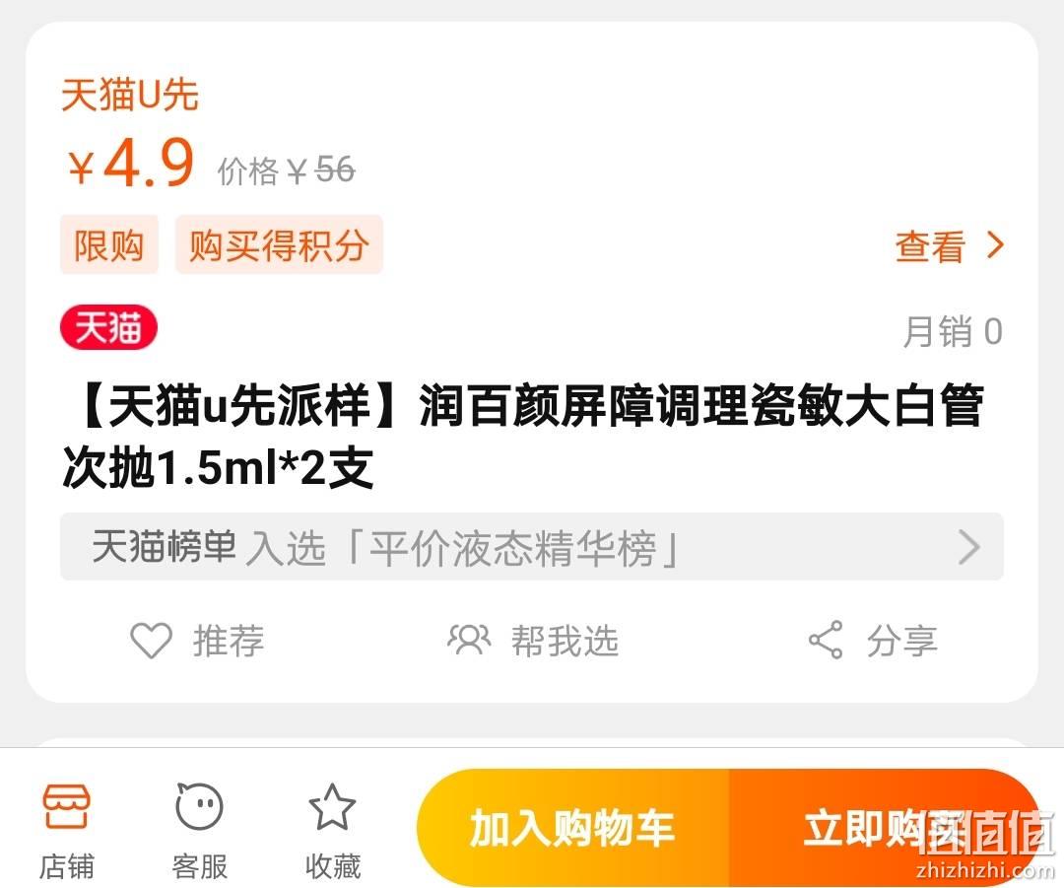Viewport: 1064px width, 888px height.
Task: Contact customer service via 客服 icon
Action: tap(199, 806)
